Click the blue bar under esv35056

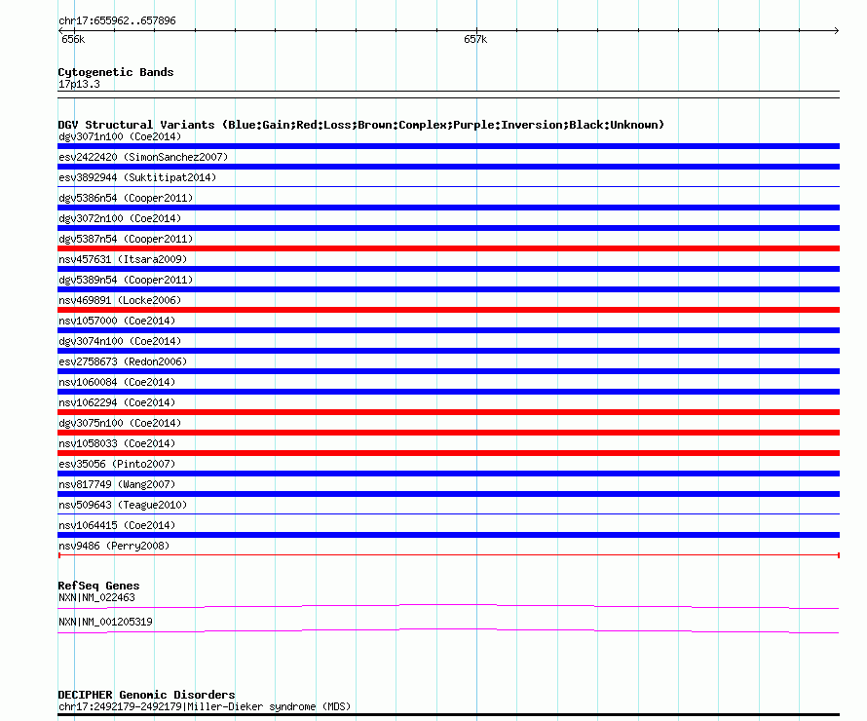448,474
